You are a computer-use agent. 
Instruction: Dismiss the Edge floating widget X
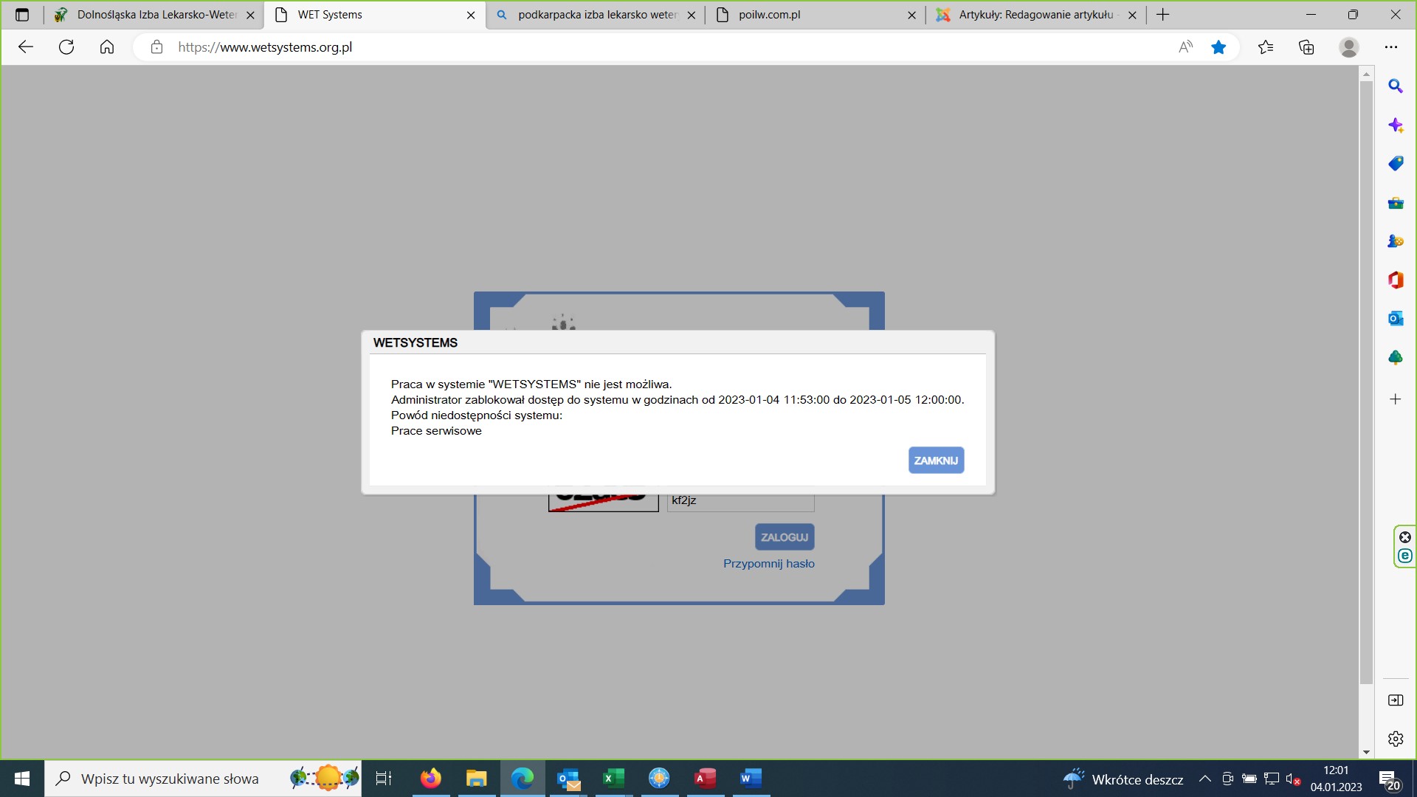(1405, 537)
